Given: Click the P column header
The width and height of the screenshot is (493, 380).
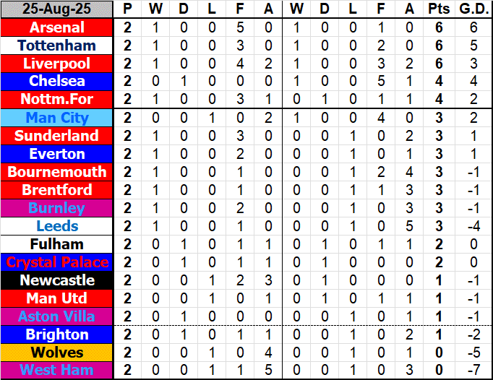Looking at the screenshot, I should point(128,9).
